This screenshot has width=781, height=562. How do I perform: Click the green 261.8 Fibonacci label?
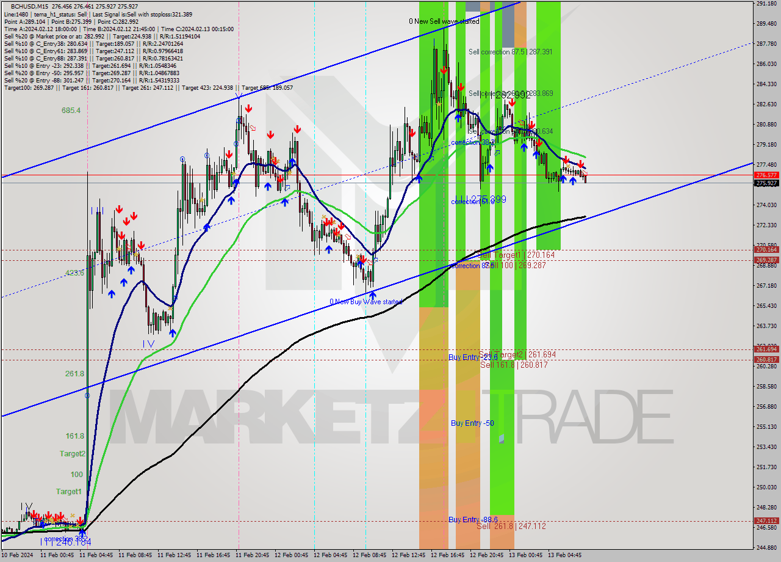[x=74, y=373]
